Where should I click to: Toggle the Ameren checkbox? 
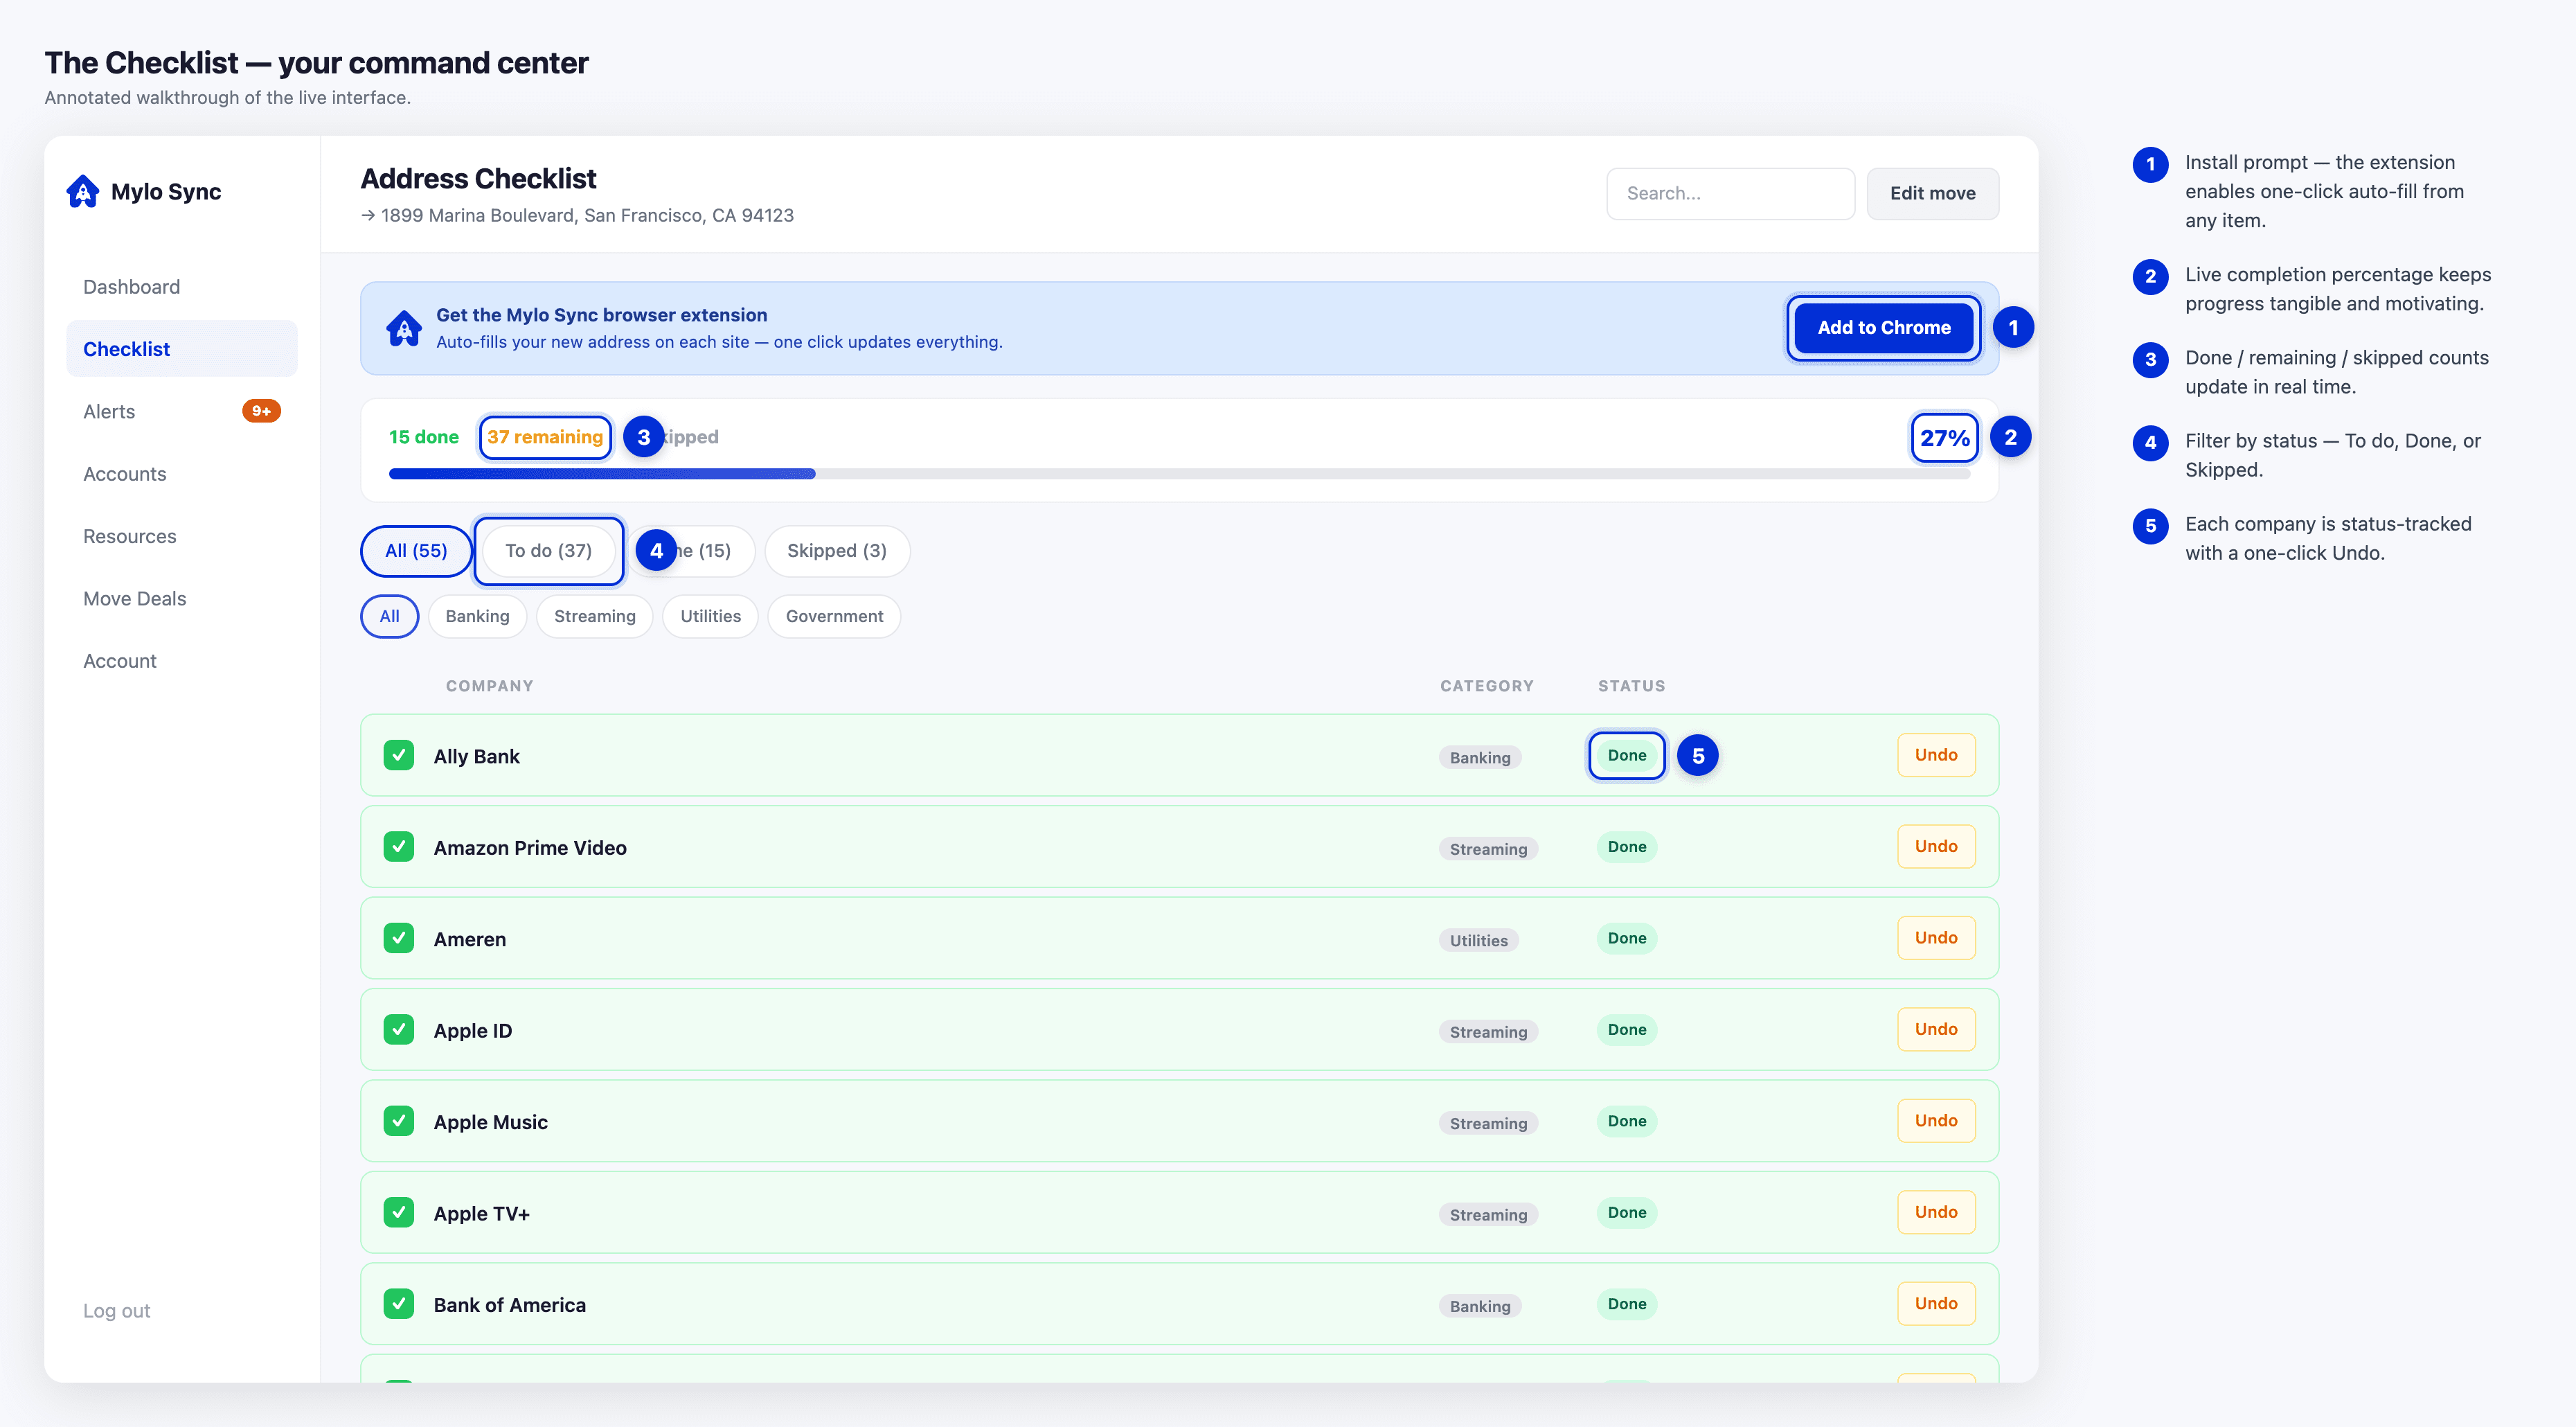point(399,939)
